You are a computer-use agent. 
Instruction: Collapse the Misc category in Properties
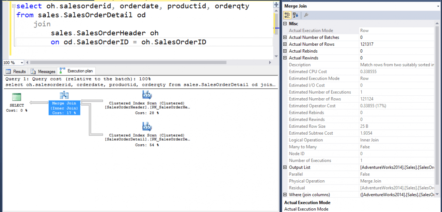coord(285,23)
